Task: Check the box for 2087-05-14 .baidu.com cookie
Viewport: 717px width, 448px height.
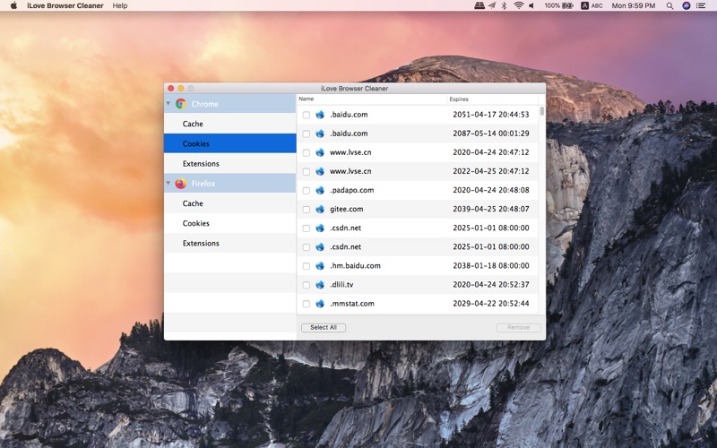Action: pos(307,134)
